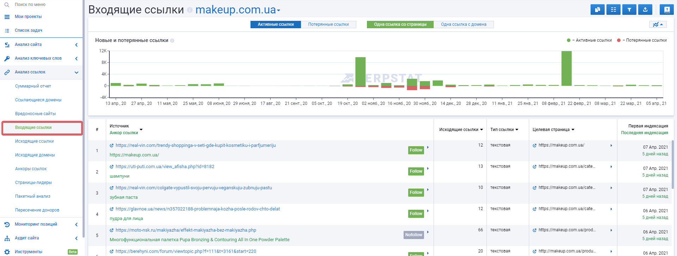677x256 pixels.
Task: Open real-vin.com trendy-shoppinga source link
Action: 196,145
